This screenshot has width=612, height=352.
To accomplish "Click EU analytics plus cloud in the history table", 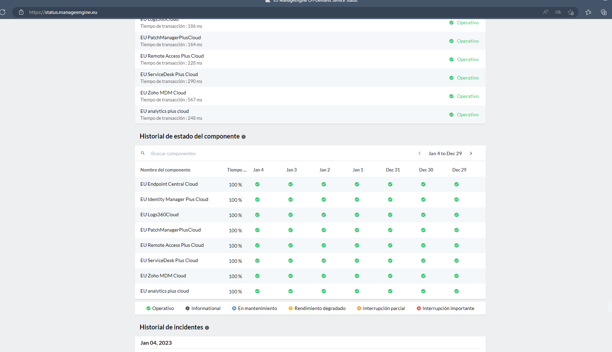I will tap(165, 291).
